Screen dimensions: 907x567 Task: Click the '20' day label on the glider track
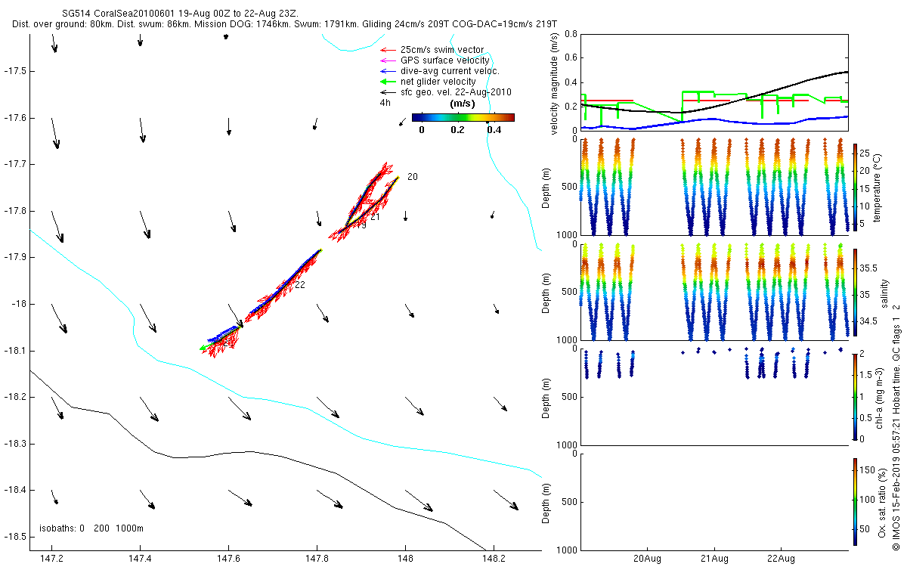412,177
